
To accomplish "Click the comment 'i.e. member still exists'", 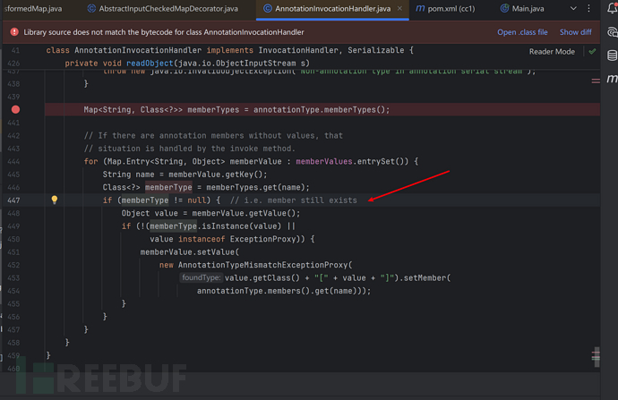I will pyautogui.click(x=293, y=200).
